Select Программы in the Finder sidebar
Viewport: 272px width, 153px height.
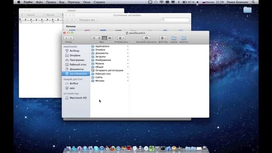click(x=76, y=60)
